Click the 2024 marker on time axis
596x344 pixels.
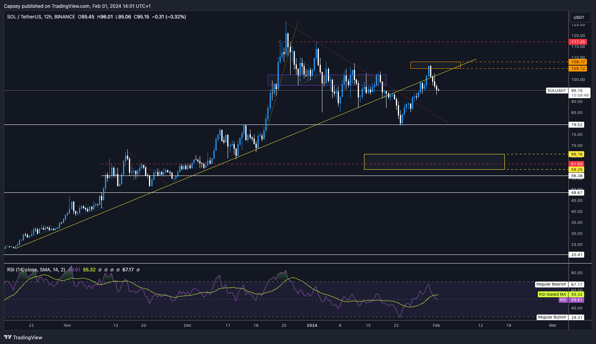pos(312,325)
